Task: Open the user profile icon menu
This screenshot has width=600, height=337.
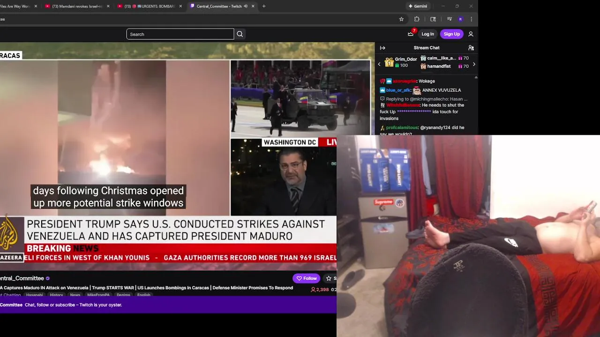Action: [471, 34]
